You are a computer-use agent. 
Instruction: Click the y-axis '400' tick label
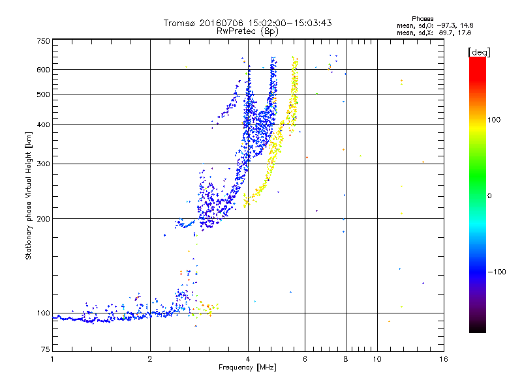(x=43, y=124)
